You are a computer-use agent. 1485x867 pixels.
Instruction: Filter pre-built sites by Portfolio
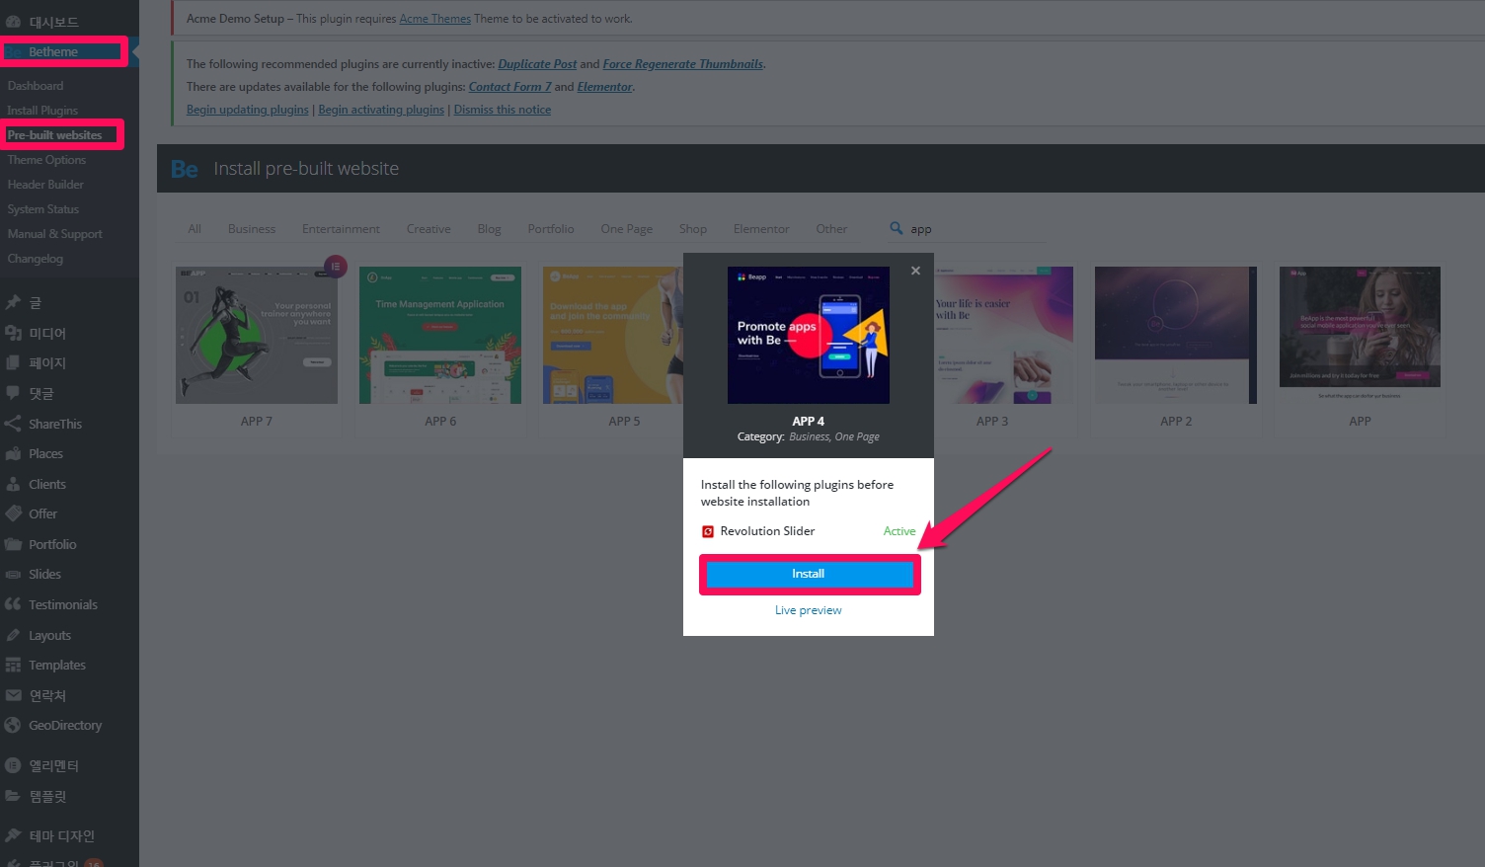pos(551,229)
